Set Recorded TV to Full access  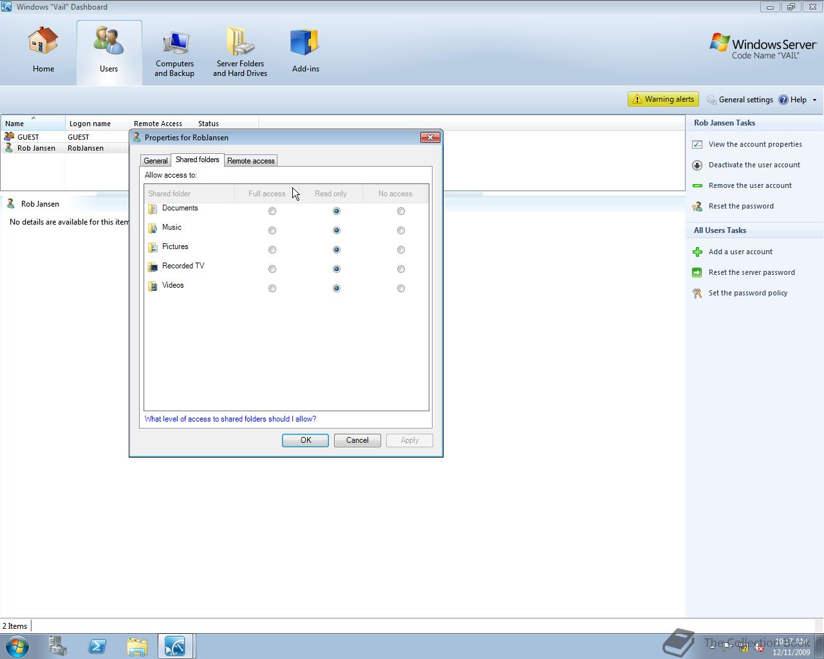point(272,269)
